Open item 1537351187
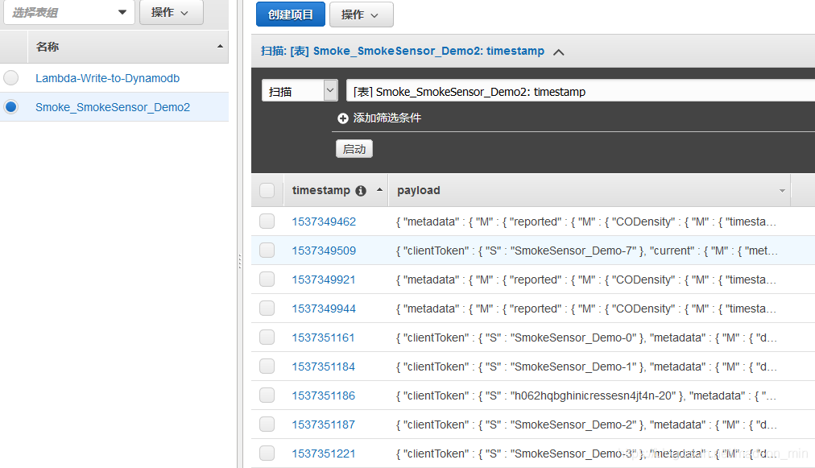 [323, 425]
